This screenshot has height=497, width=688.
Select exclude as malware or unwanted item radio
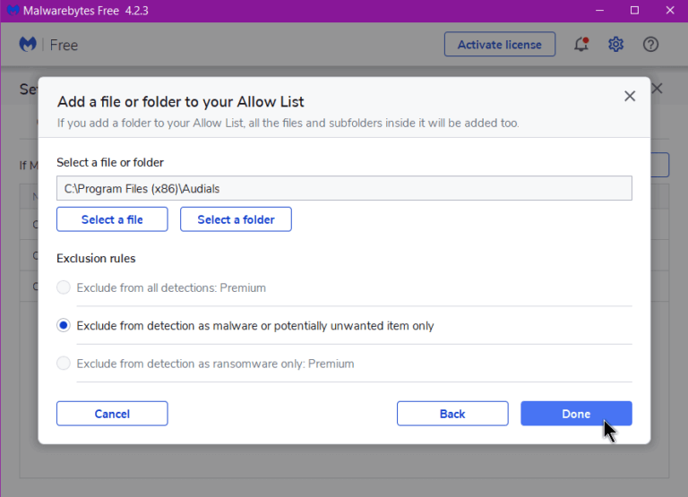[64, 325]
